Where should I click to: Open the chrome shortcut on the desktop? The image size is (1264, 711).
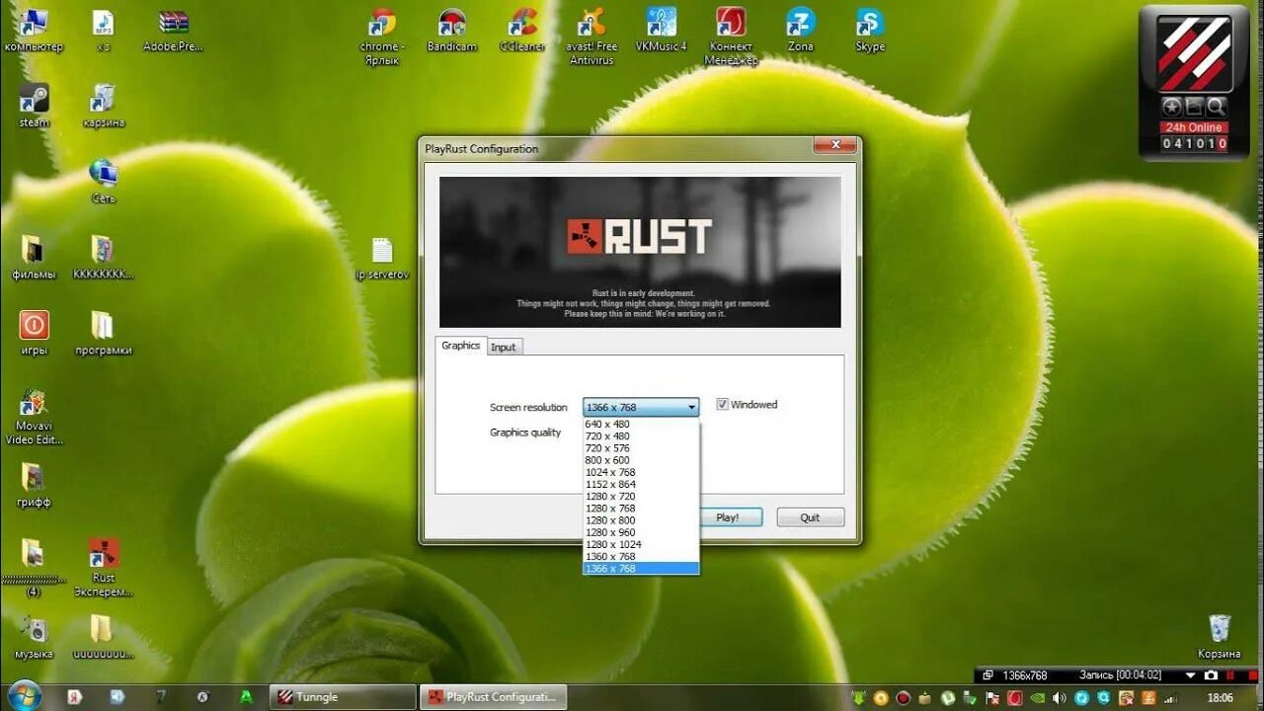coord(380,36)
